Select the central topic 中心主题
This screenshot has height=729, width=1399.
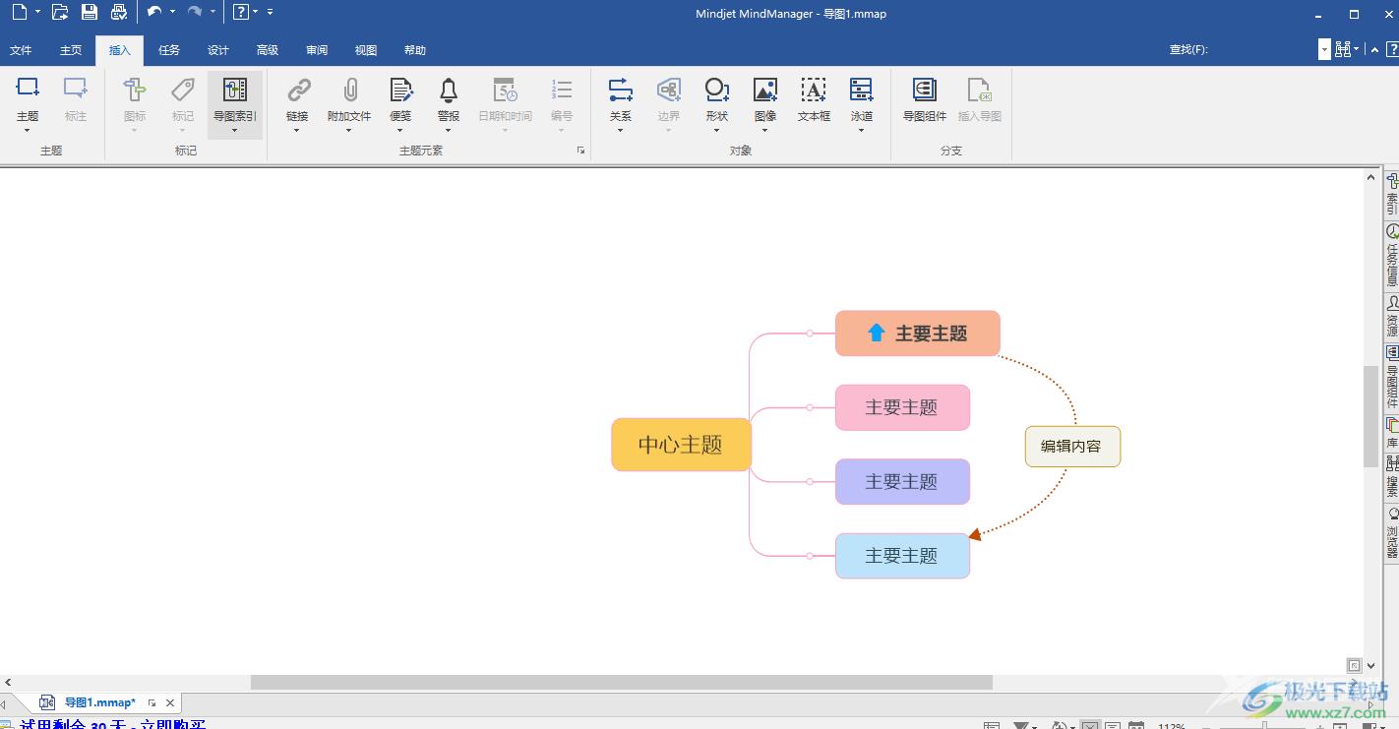681,445
